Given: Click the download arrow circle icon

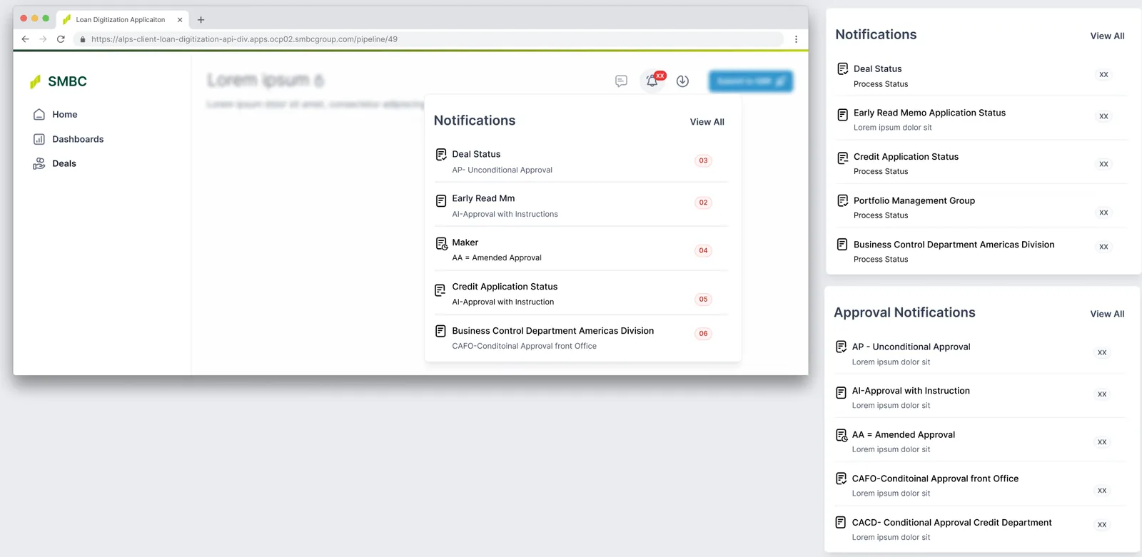Looking at the screenshot, I should (x=682, y=81).
